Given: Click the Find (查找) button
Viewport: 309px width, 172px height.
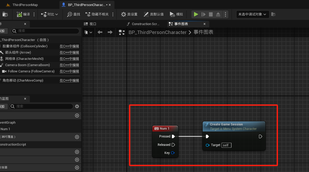Looking at the screenshot, I should click(x=74, y=14).
